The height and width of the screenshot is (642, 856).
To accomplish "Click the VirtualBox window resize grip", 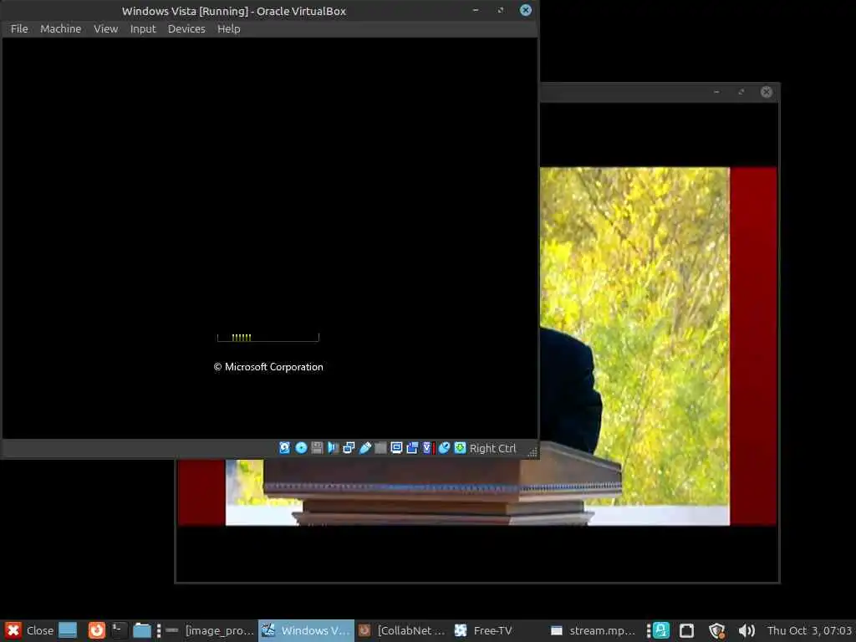I will 532,452.
